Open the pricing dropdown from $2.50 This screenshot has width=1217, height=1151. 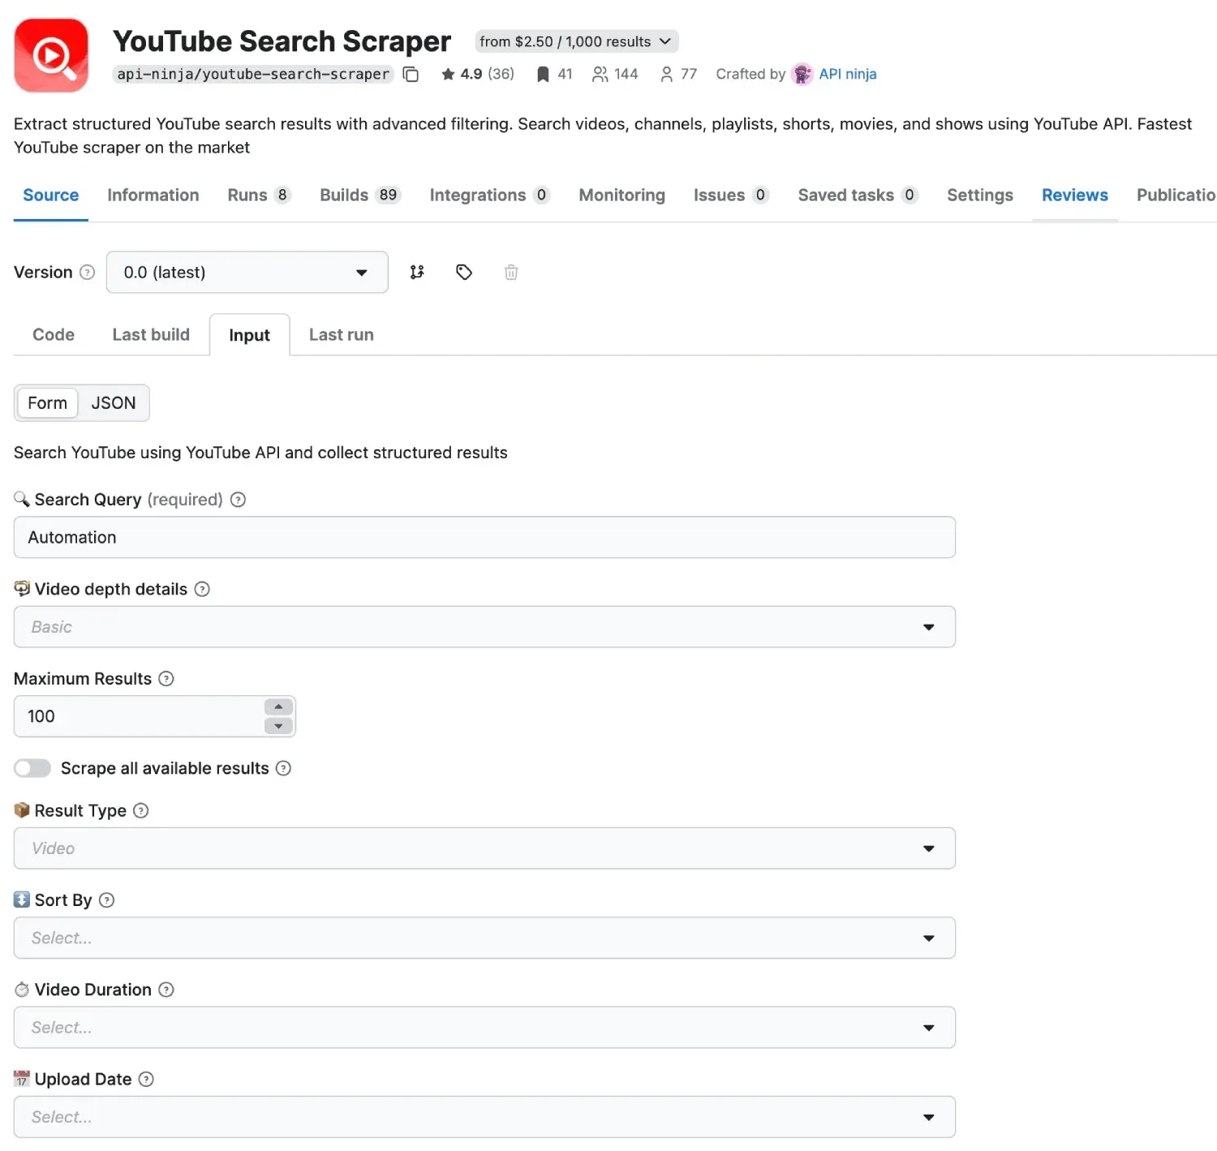pos(575,41)
